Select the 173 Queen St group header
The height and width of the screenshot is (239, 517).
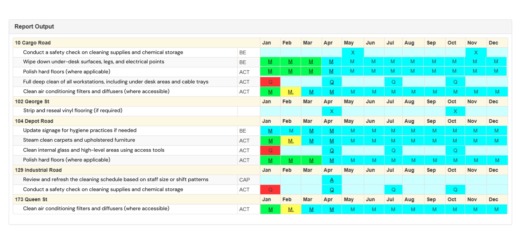(x=31, y=199)
